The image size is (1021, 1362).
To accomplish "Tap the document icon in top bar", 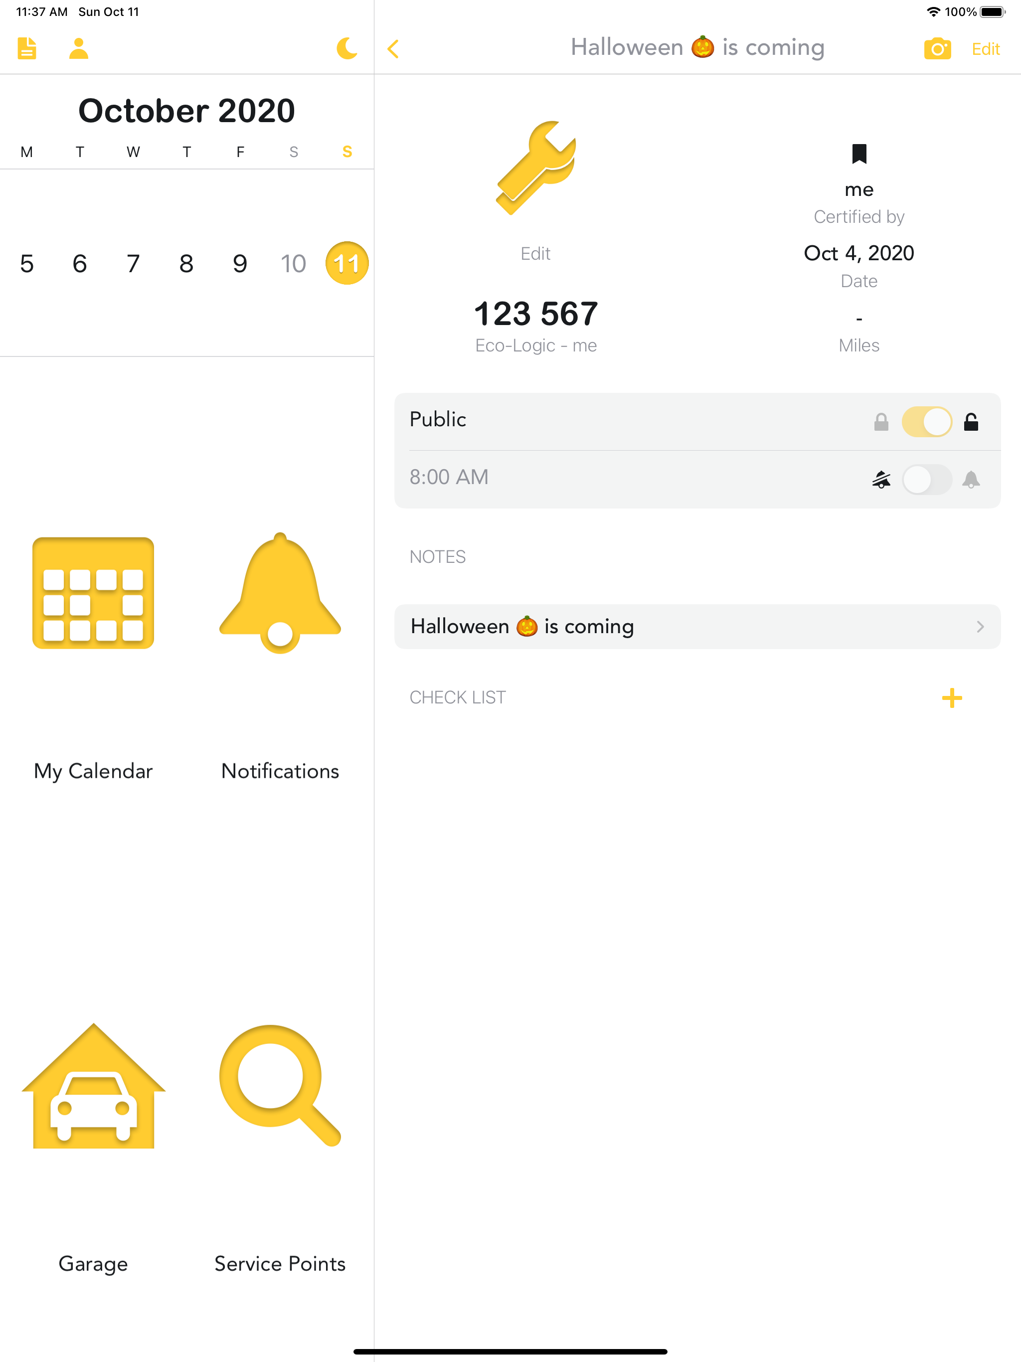I will (26, 48).
